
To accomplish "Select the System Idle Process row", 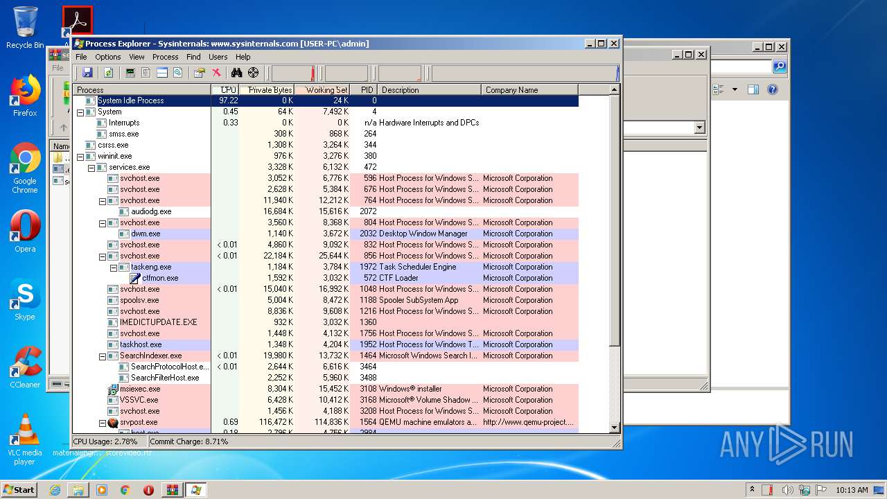I will tap(326, 100).
